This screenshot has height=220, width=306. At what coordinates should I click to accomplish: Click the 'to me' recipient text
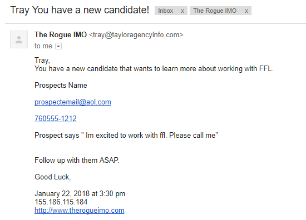click(x=43, y=46)
